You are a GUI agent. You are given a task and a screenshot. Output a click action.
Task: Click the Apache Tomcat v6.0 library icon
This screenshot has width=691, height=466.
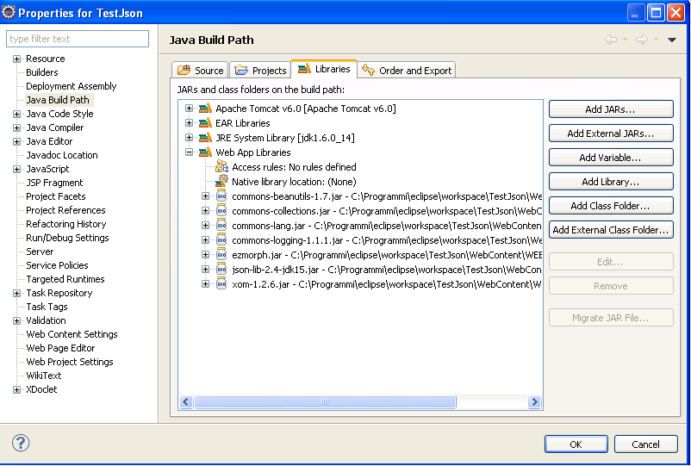coord(205,109)
